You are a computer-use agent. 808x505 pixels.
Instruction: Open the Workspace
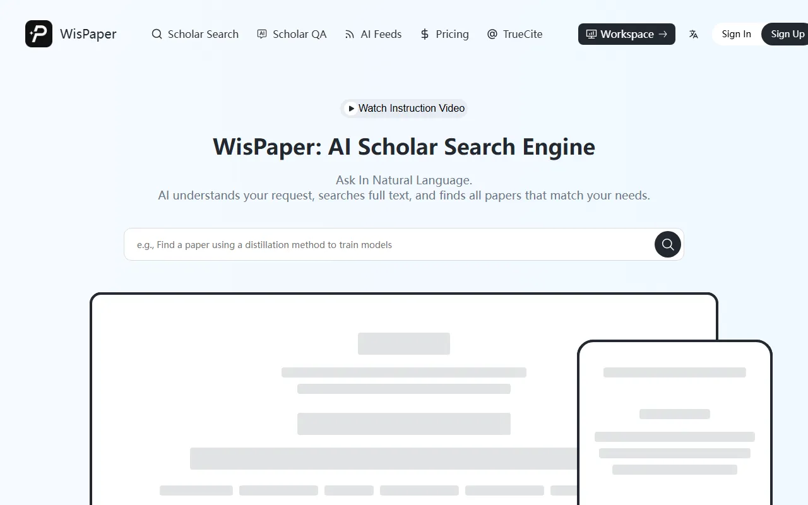click(626, 34)
